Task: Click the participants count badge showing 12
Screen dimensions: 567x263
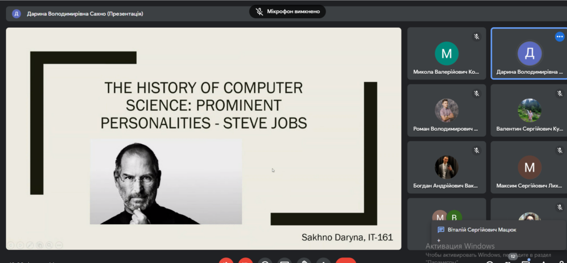Action: point(513,256)
